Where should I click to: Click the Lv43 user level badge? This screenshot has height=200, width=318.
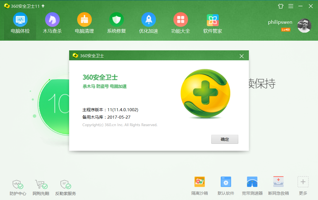286,30
